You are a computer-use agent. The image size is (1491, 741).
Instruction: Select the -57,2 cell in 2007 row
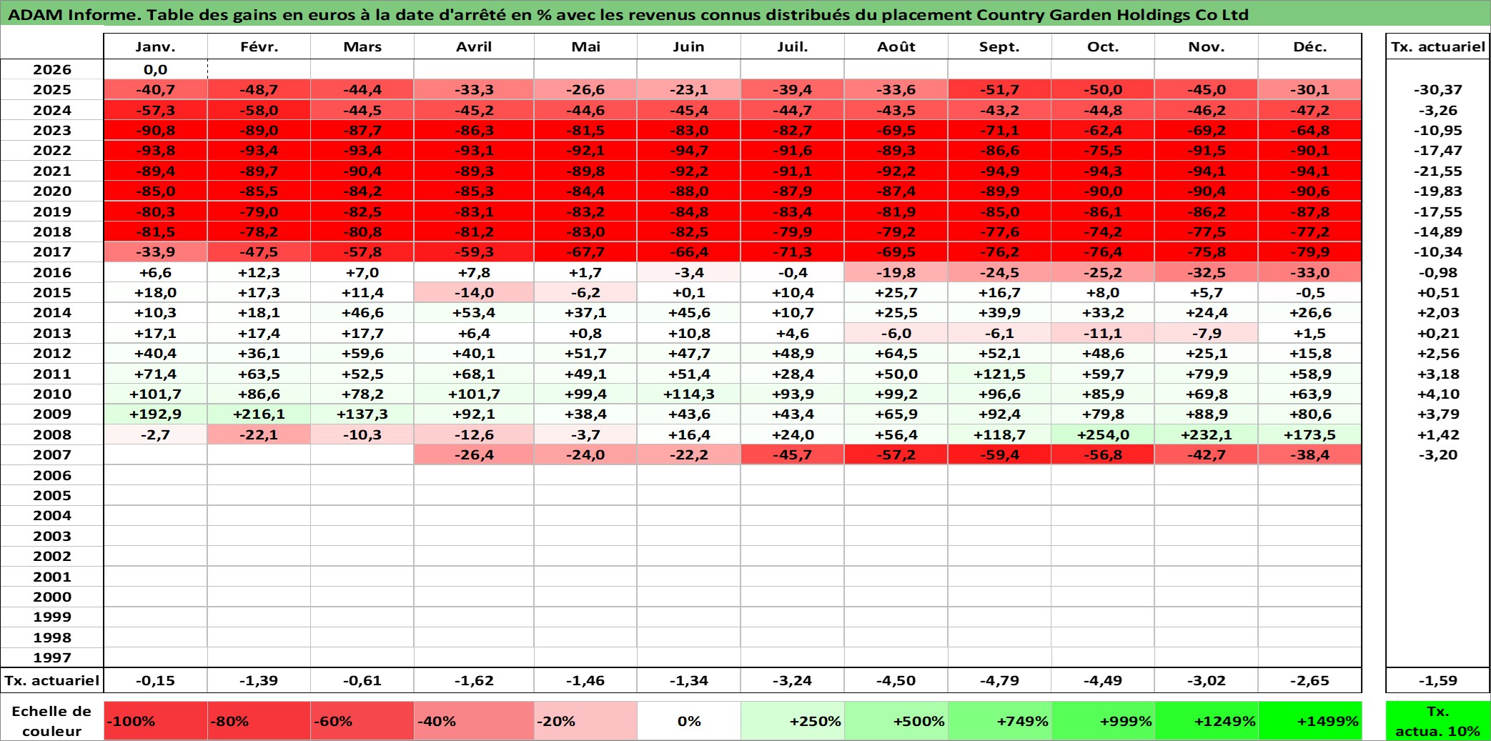tap(896, 454)
